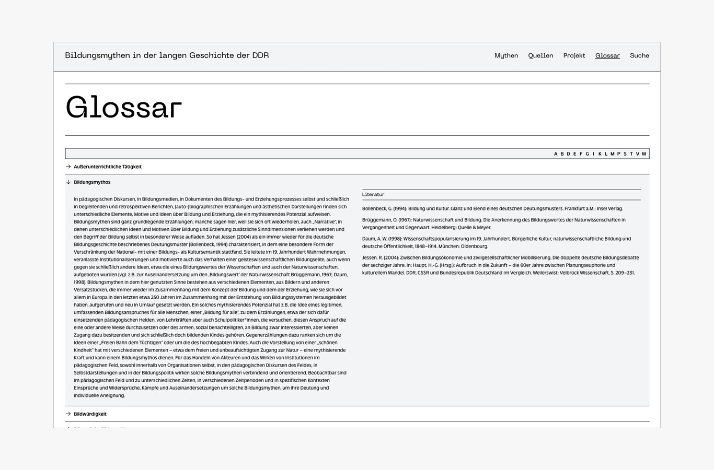The height and width of the screenshot is (470, 714).
Task: Jump to letter W in the alphabet index
Action: pos(644,154)
